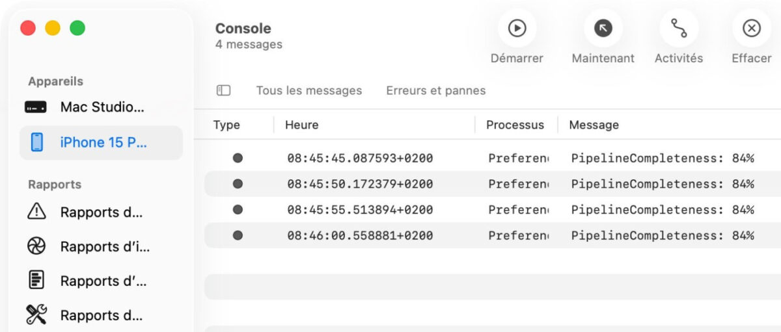Click PipelineCompleteness: 84% message at 08:46:00
The width and height of the screenshot is (781, 332).
pos(663,235)
